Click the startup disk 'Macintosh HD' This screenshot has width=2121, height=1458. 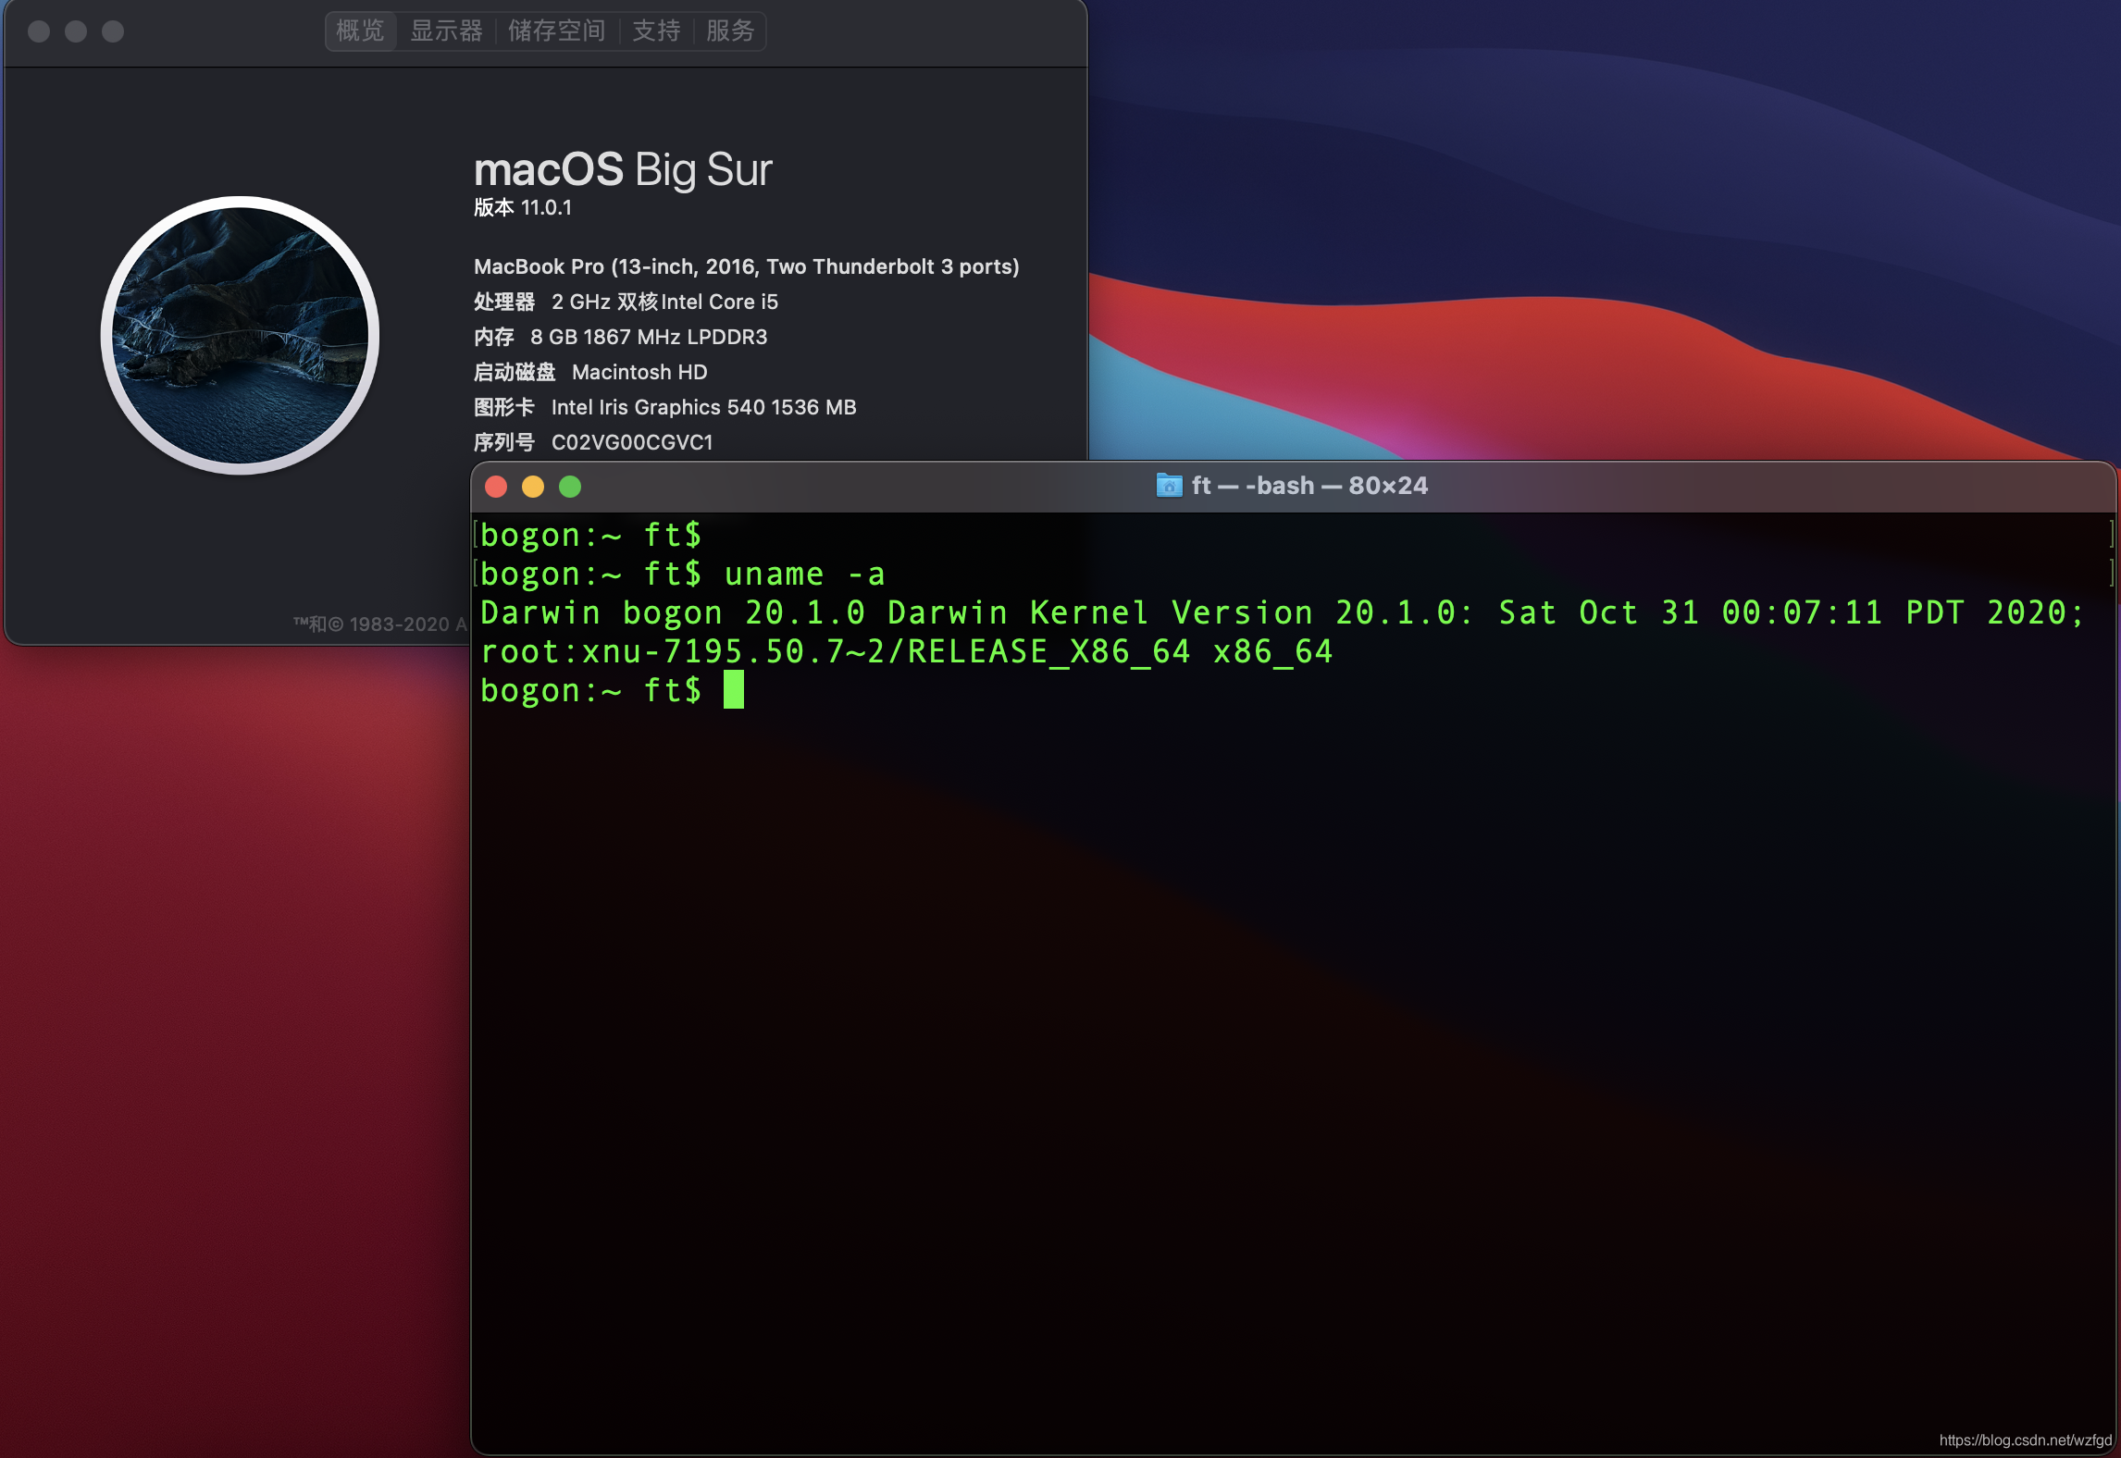click(639, 372)
